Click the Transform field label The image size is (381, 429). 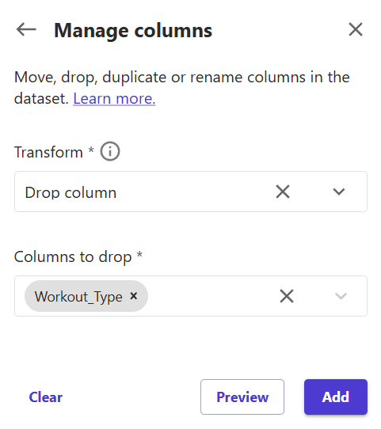coord(48,152)
